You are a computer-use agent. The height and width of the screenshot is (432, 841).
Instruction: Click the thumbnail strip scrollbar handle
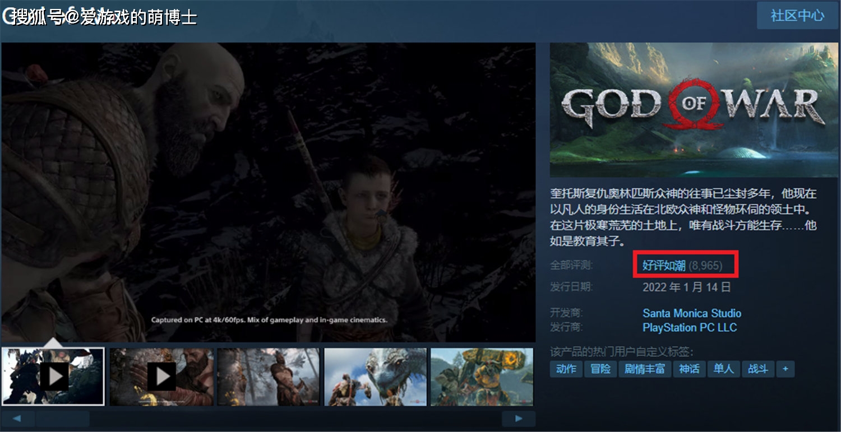pos(62,419)
